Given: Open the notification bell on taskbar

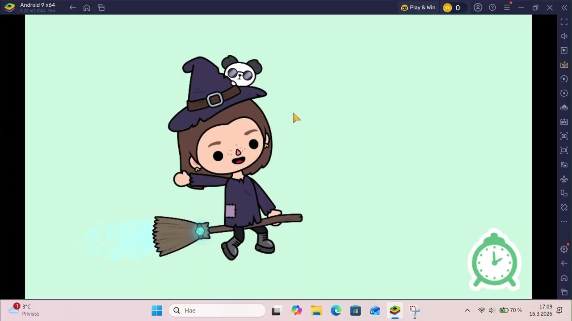Looking at the screenshot, I should tap(559, 310).
